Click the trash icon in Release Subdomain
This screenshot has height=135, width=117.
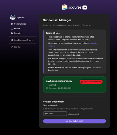click(x=82, y=82)
